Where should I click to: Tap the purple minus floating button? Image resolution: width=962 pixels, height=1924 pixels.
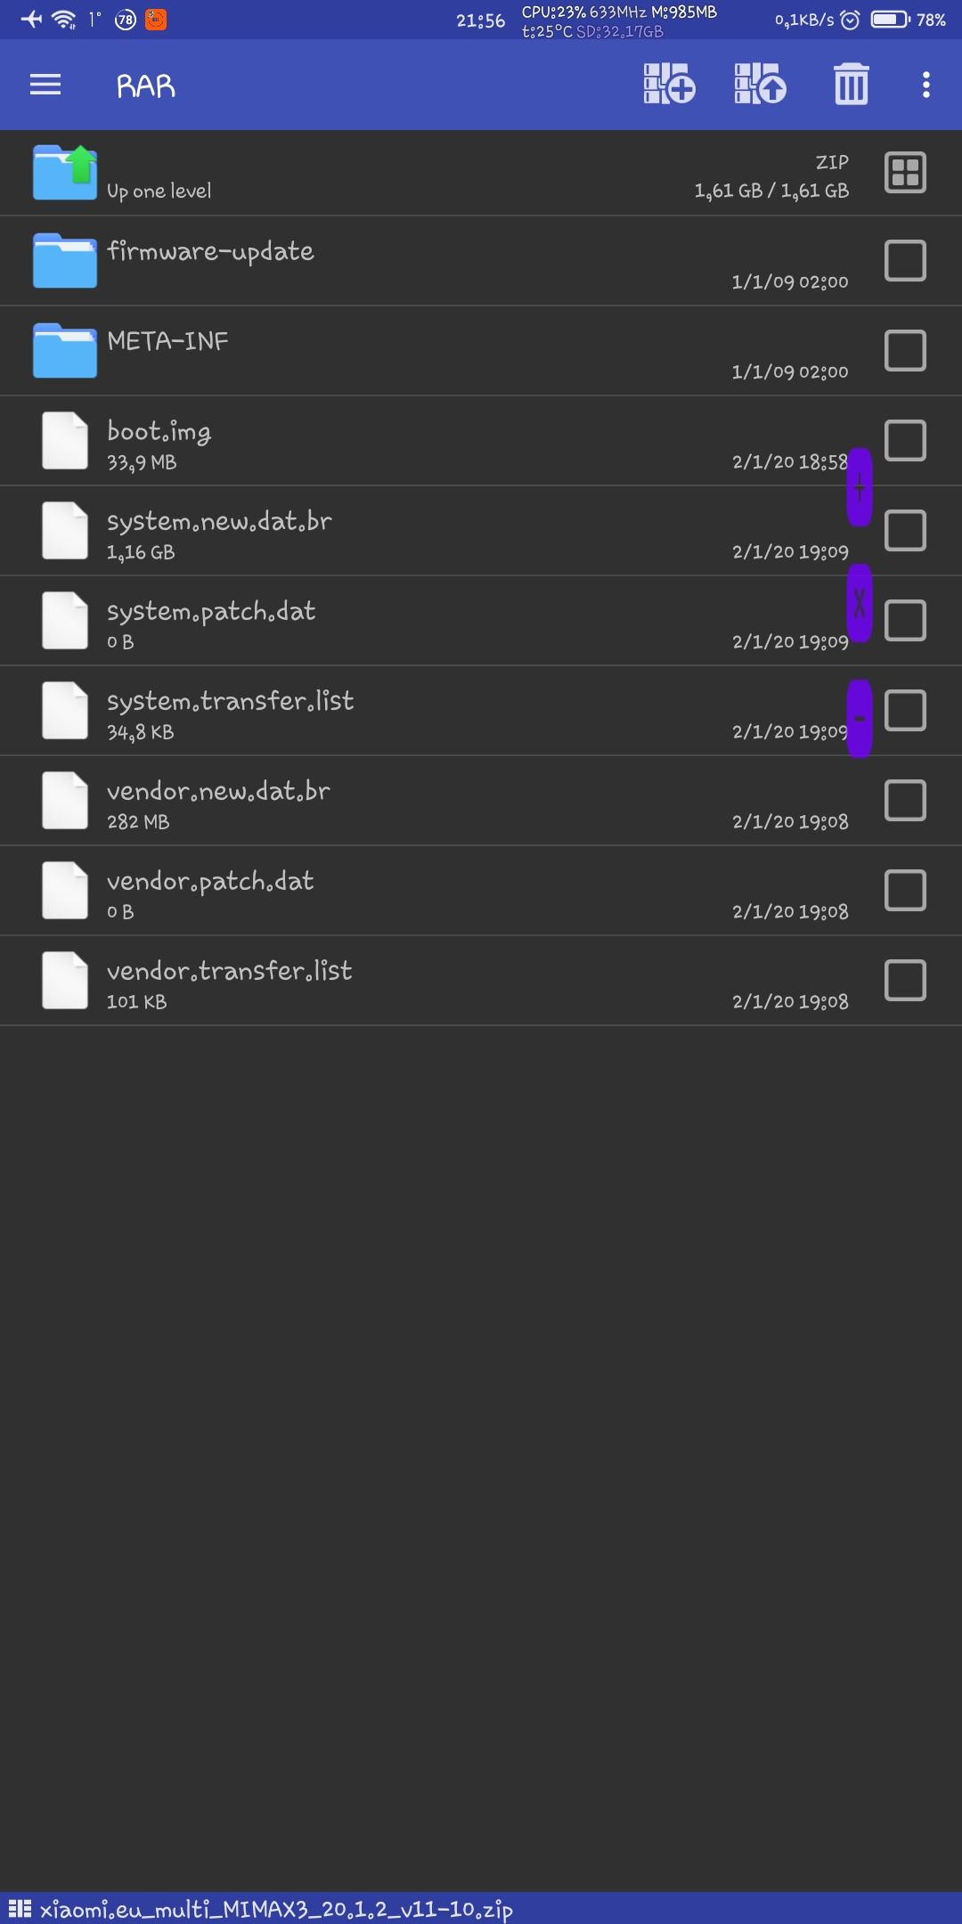860,718
